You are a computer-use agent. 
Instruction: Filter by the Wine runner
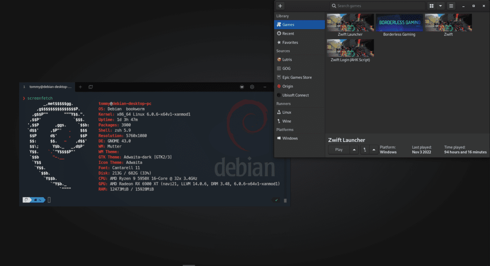coord(287,121)
